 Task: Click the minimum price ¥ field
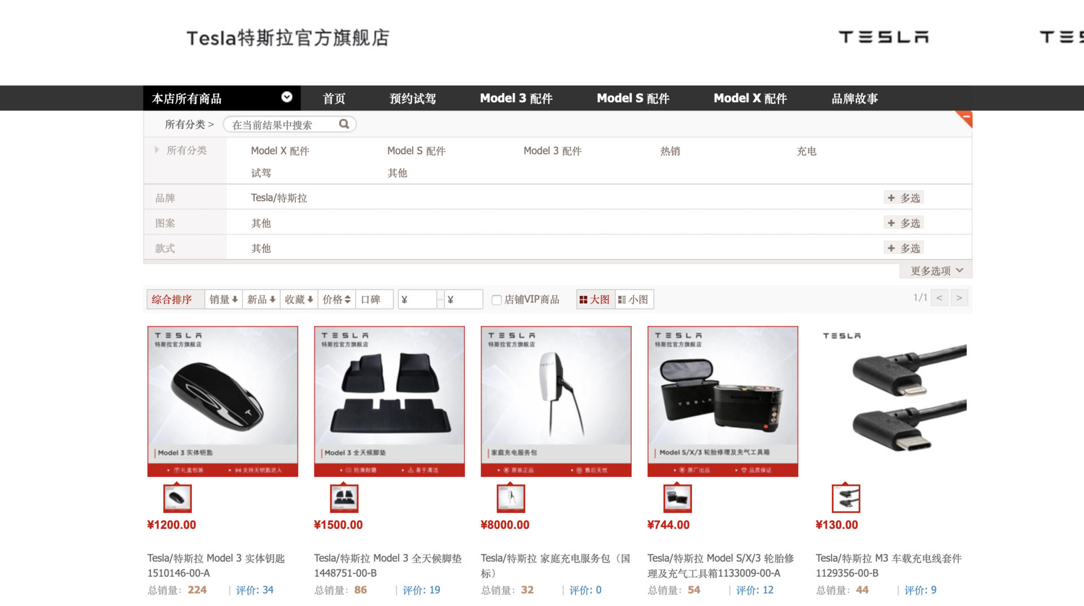(417, 299)
